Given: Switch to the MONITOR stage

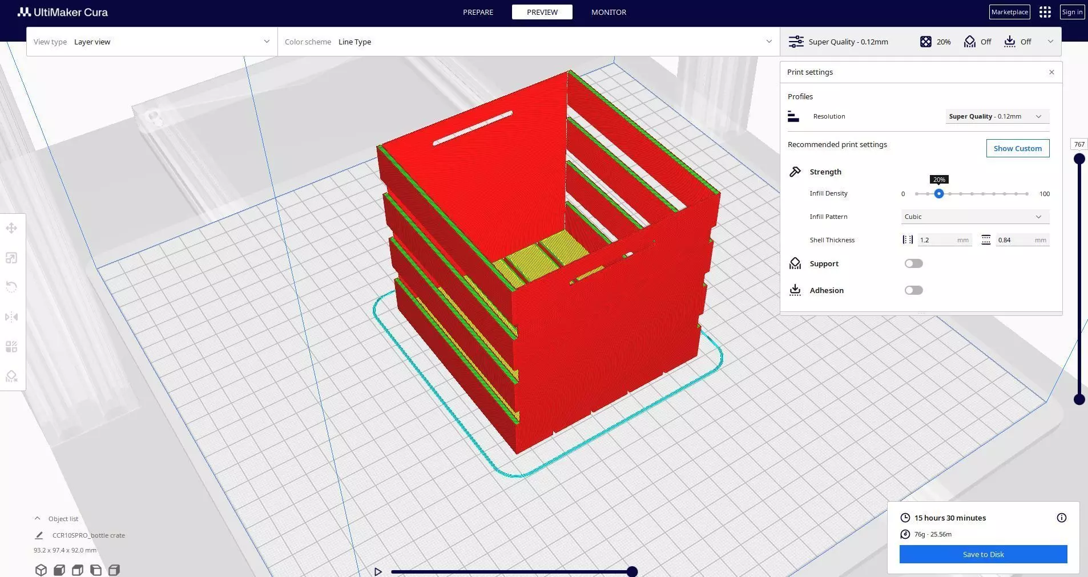Looking at the screenshot, I should pyautogui.click(x=609, y=12).
